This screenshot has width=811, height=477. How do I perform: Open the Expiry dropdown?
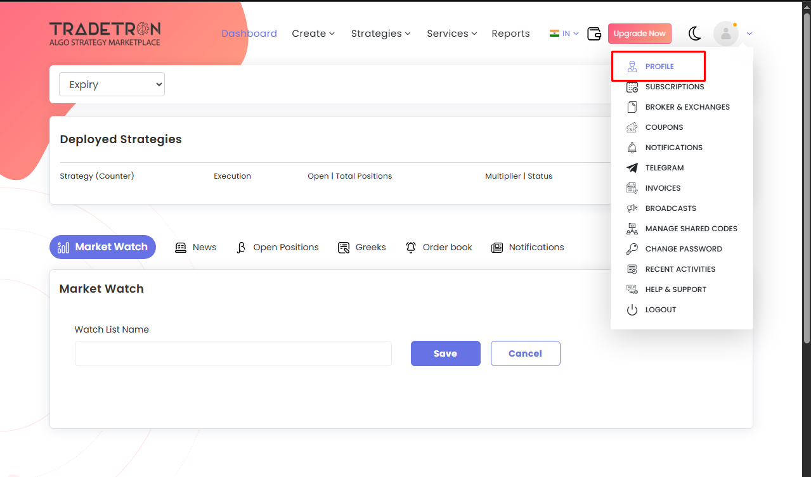tap(112, 85)
